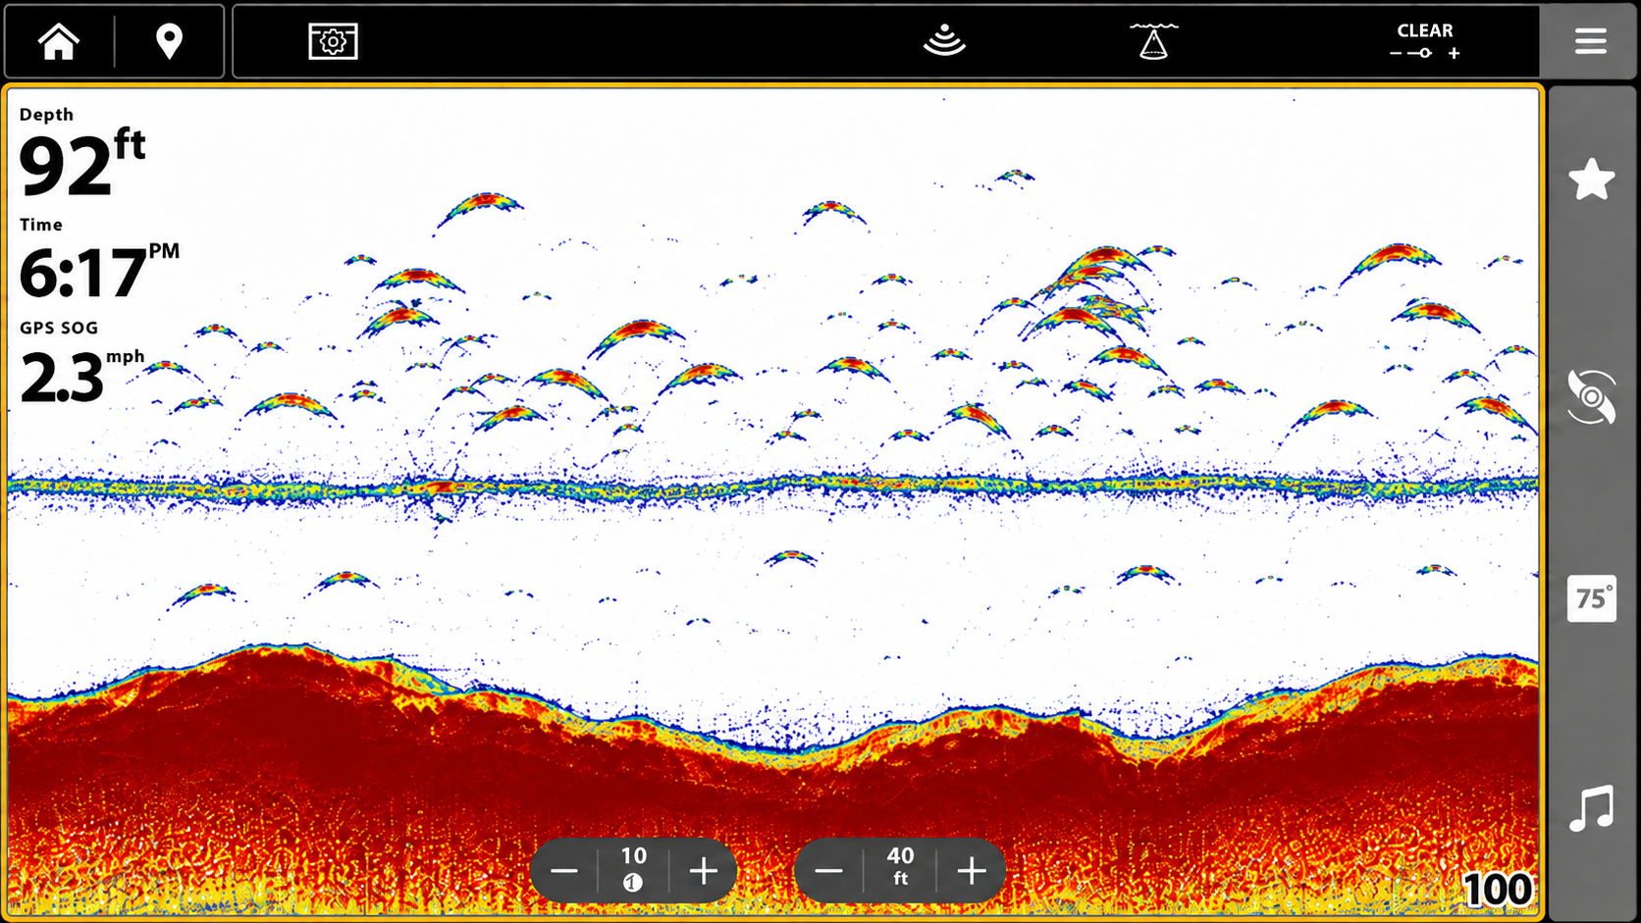Viewport: 1641px width, 923px height.
Task: Open the music note audio panel
Action: coord(1591,808)
